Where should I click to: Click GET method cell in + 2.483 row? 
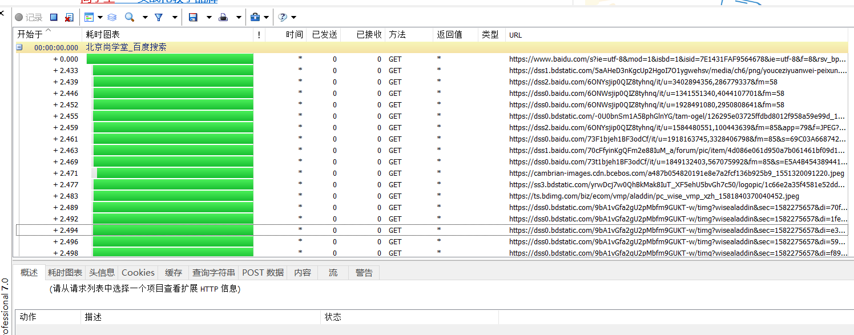[x=395, y=196]
